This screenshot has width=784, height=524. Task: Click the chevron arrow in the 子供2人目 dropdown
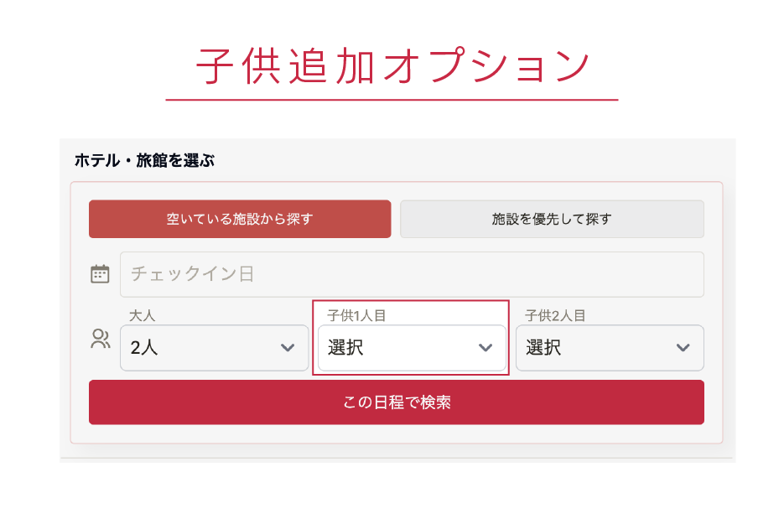point(683,348)
